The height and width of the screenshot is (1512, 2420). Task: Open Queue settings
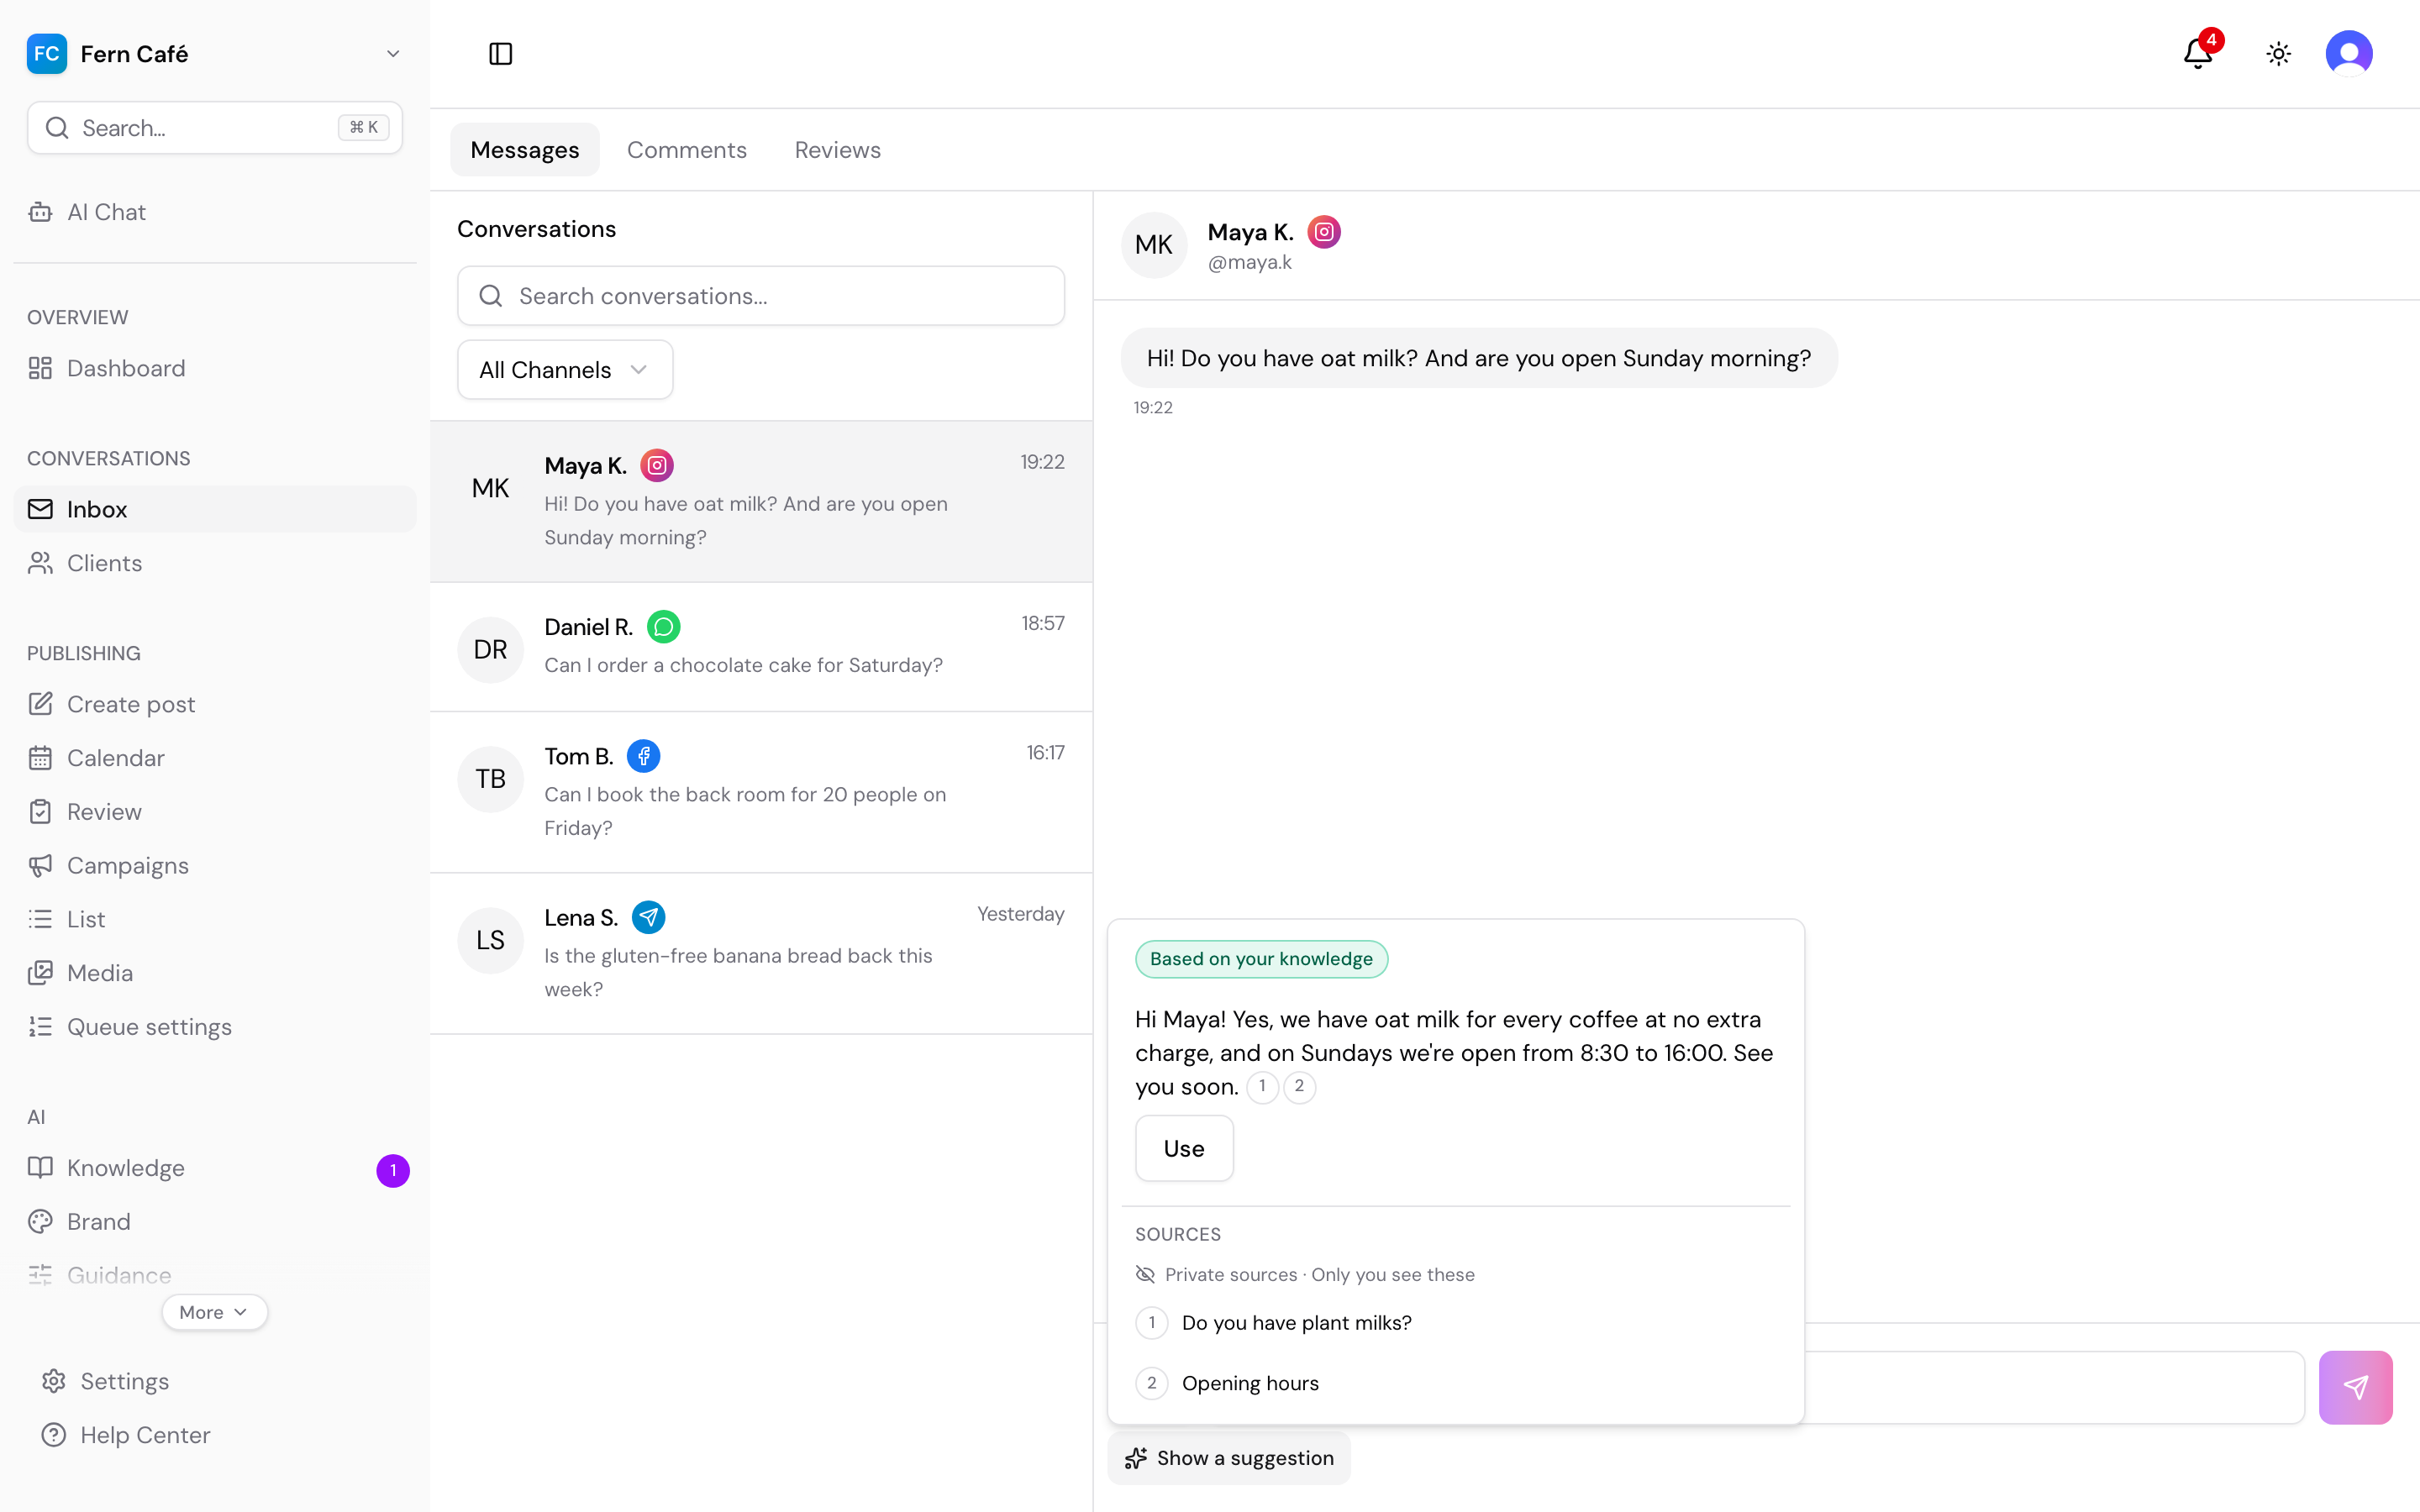coord(214,1027)
